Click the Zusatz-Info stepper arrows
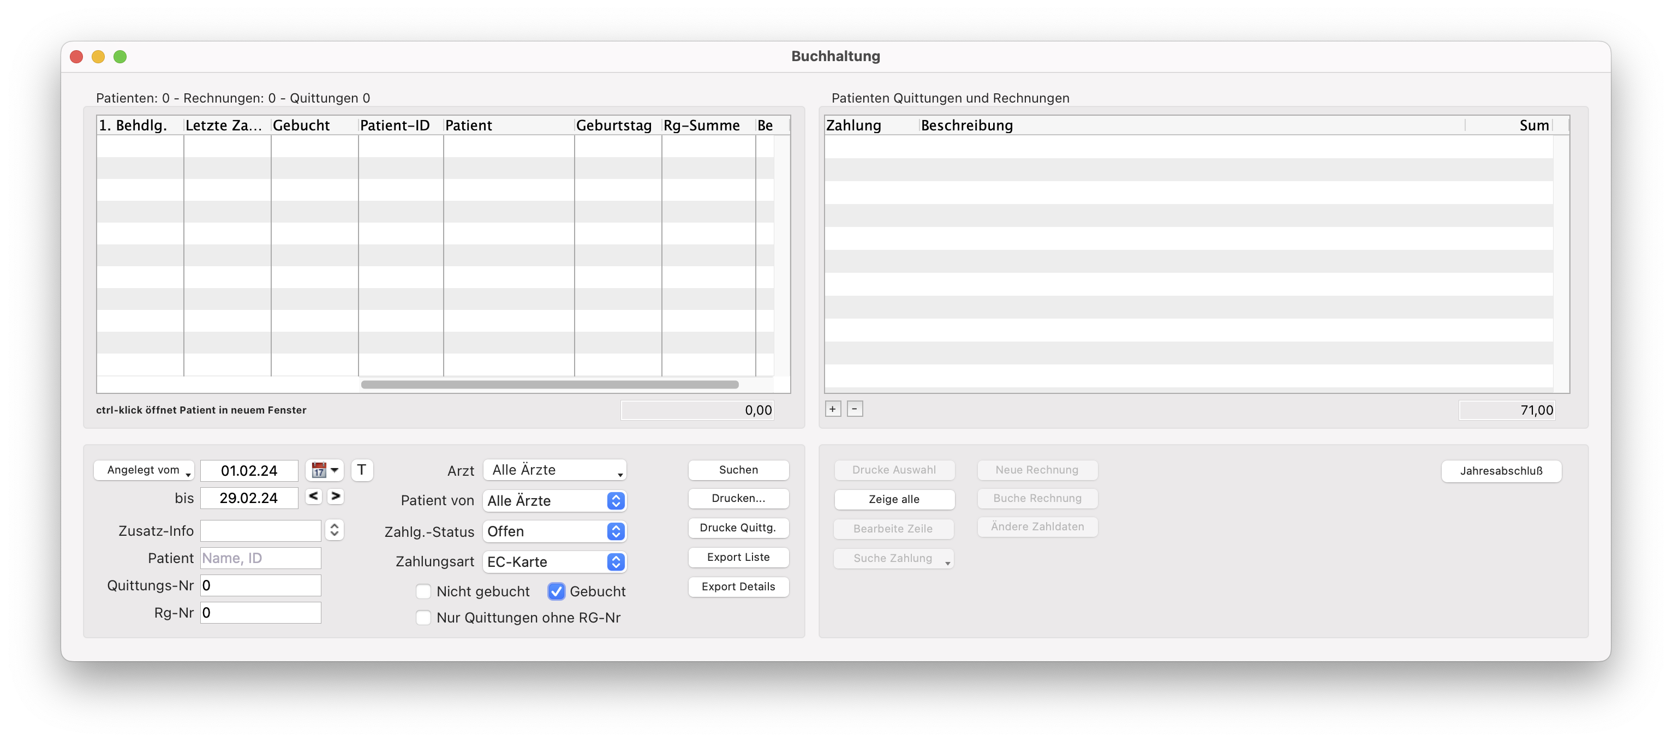This screenshot has width=1672, height=742. pyautogui.click(x=335, y=530)
